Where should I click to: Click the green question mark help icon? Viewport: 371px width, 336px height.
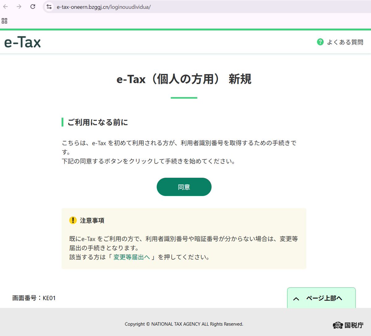(x=320, y=42)
